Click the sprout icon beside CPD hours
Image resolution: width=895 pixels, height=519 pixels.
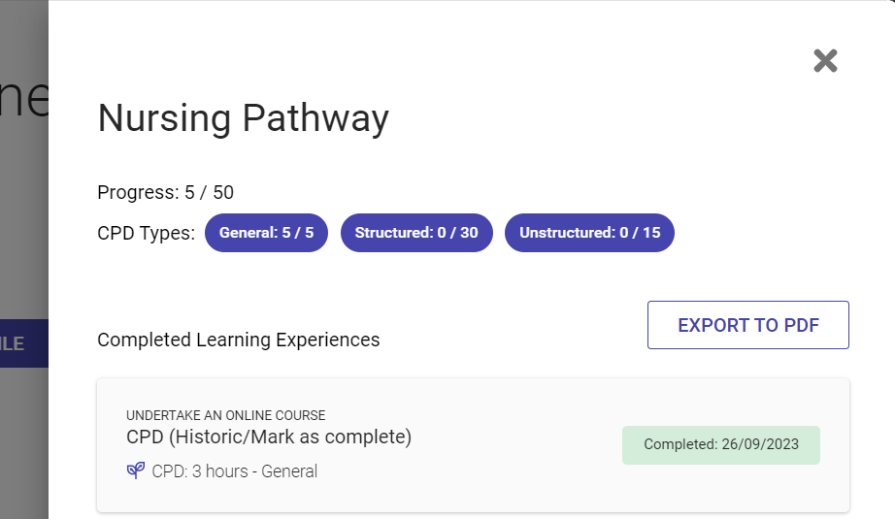coord(135,471)
